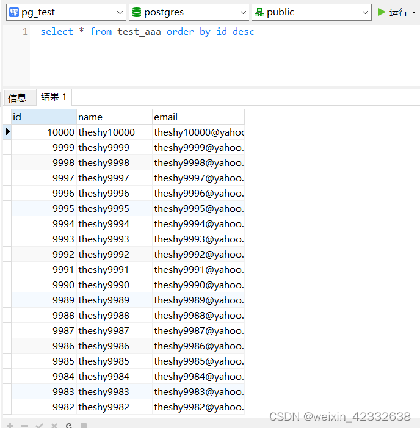Click the green database cylinder icon
The height and width of the screenshot is (428, 420).
click(137, 12)
